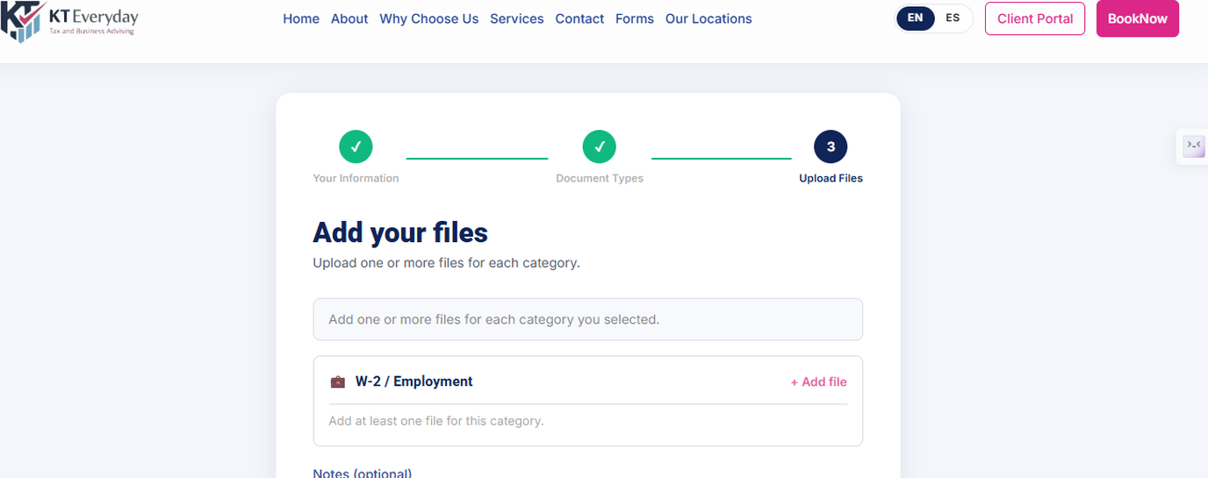Open the Services menu item
Screen dimensions: 1208x478
(517, 18)
